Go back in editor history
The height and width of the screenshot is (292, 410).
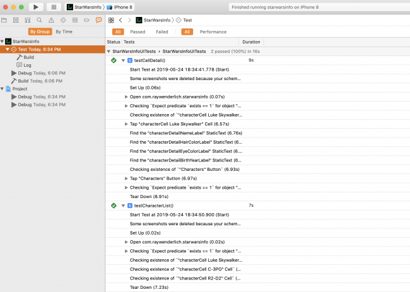coord(120,20)
